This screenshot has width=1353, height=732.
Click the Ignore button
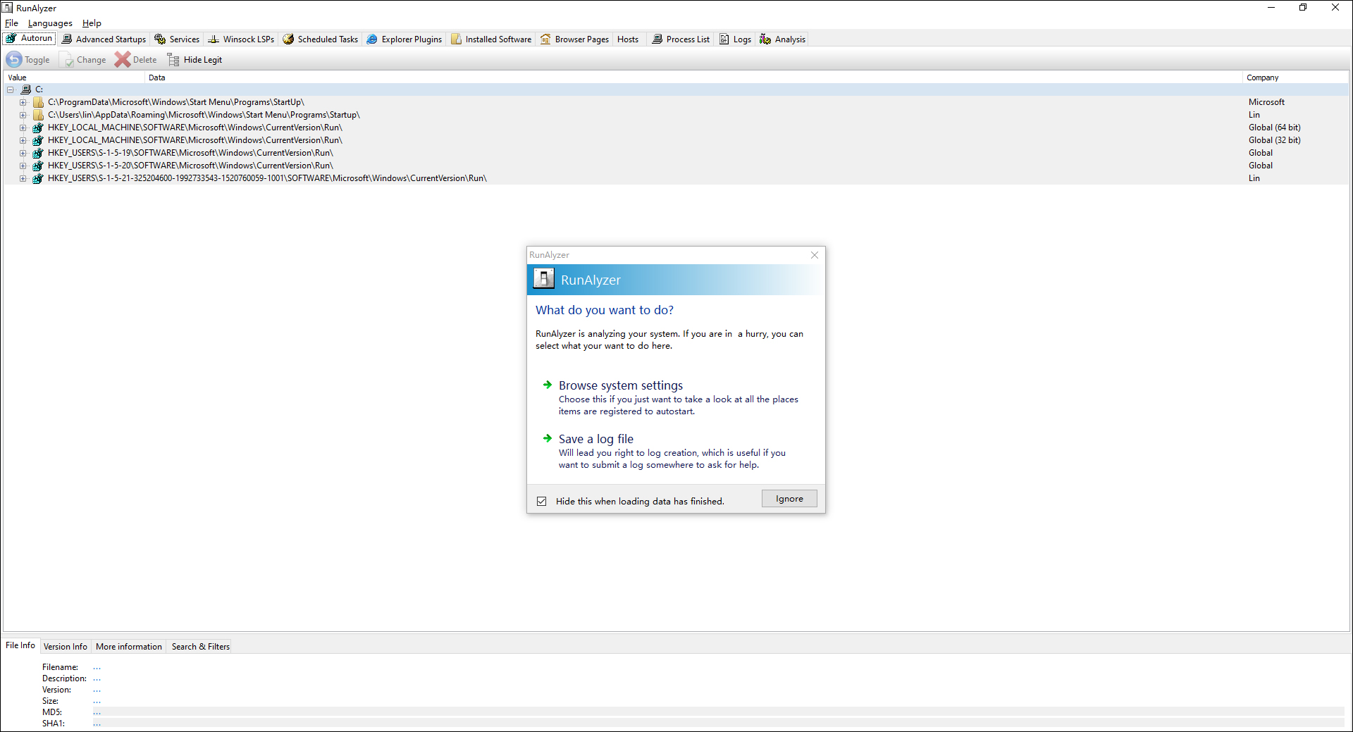(x=789, y=499)
